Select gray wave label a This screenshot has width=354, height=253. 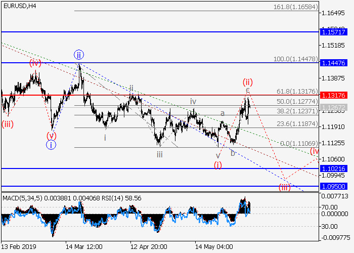[222, 114]
